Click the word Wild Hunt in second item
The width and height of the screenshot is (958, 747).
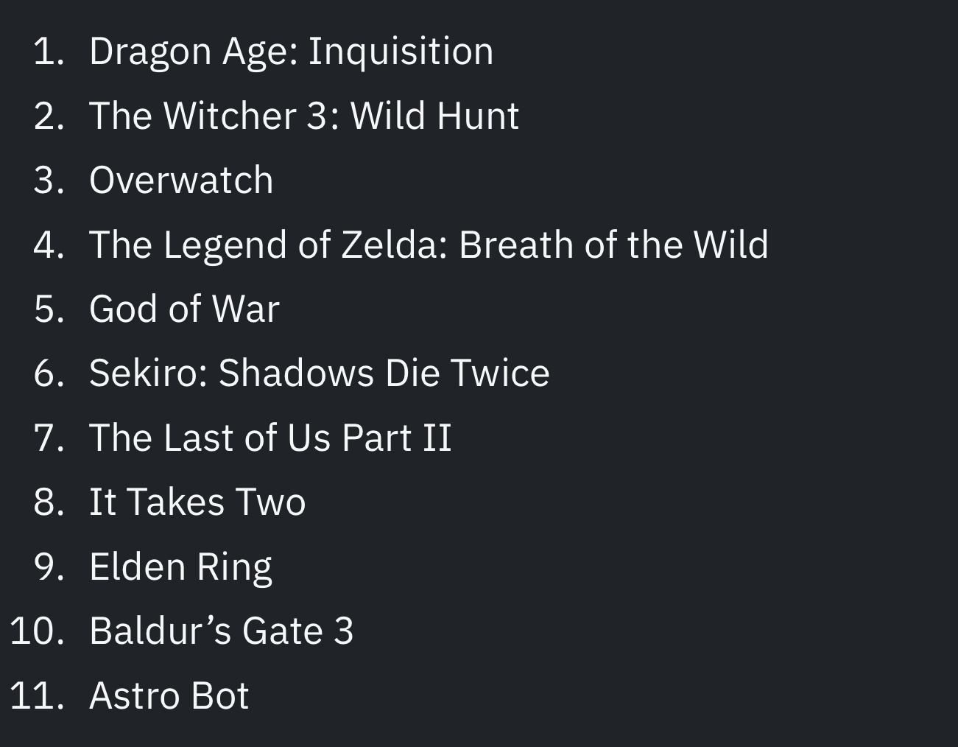(435, 116)
